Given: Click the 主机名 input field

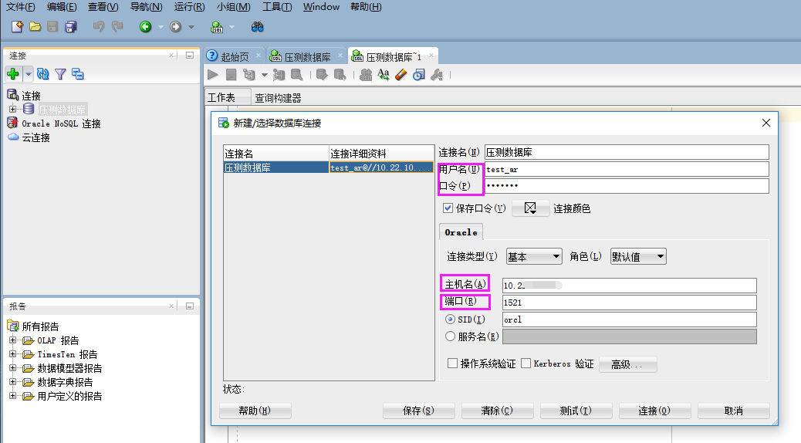Looking at the screenshot, I should tap(628, 286).
